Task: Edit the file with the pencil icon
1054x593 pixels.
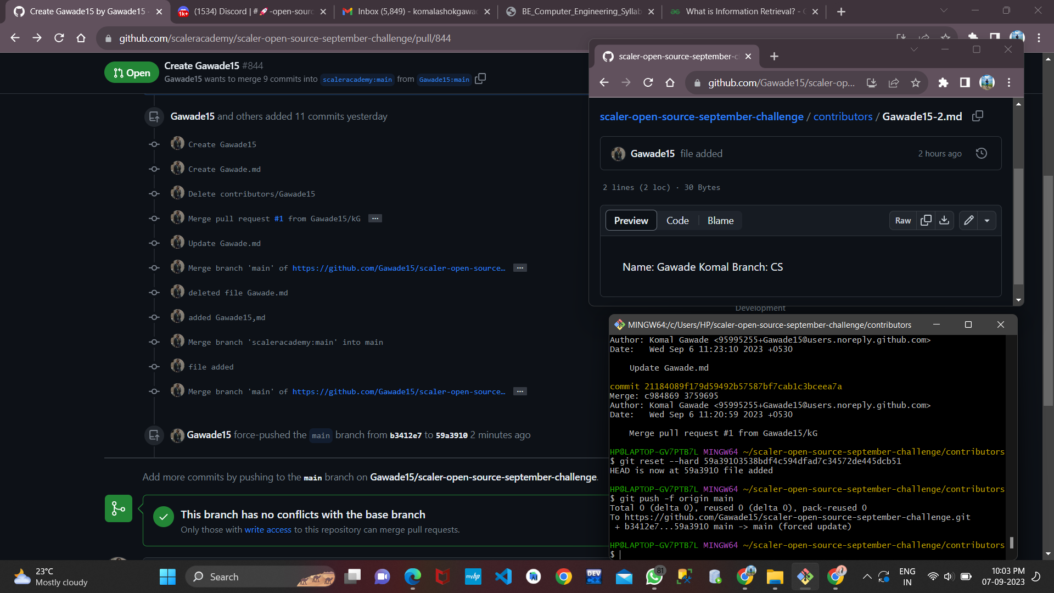Action: pyautogui.click(x=968, y=220)
